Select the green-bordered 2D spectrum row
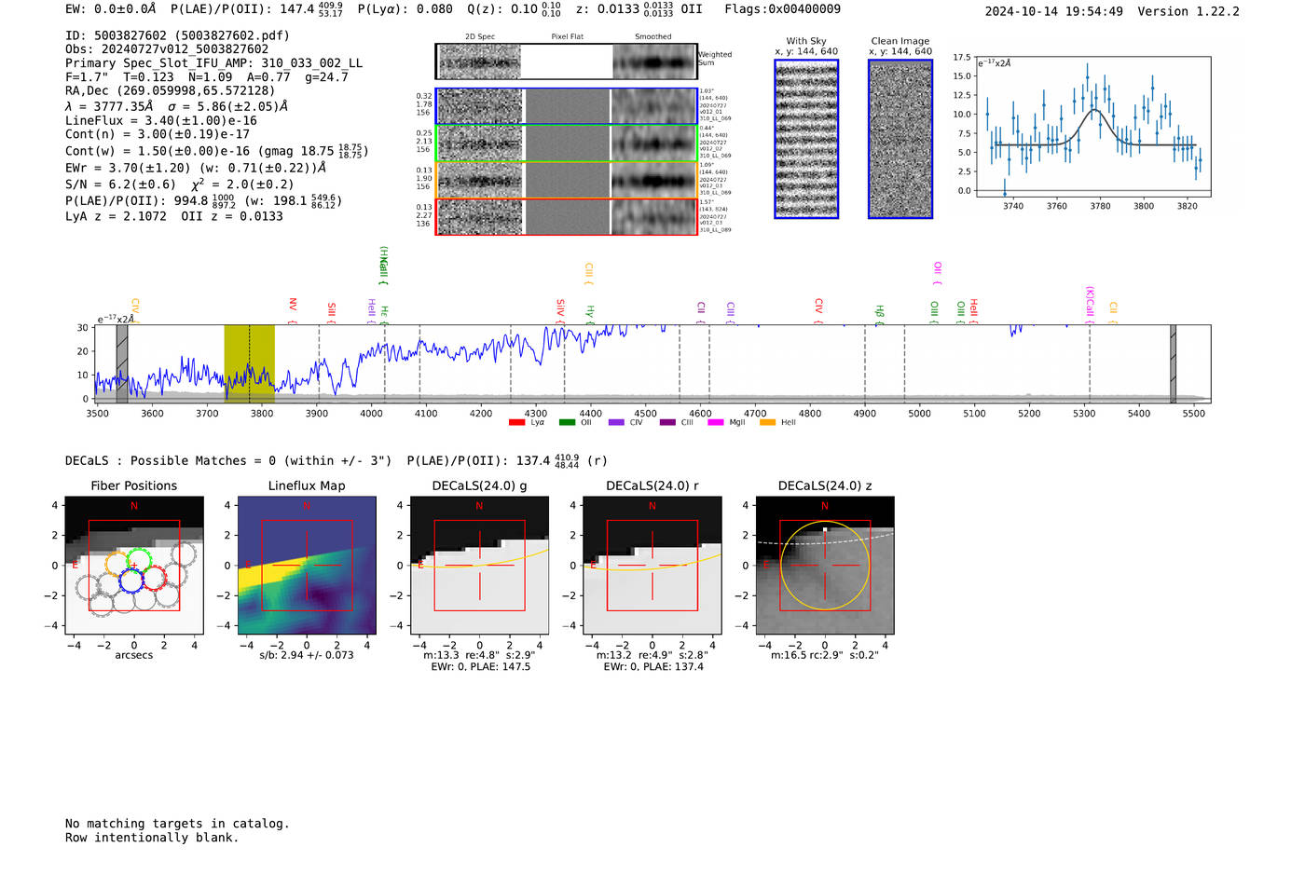The width and height of the screenshot is (1305, 888). 567,143
